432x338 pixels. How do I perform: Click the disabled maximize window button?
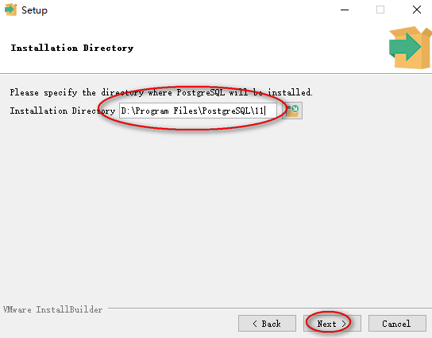click(x=380, y=10)
